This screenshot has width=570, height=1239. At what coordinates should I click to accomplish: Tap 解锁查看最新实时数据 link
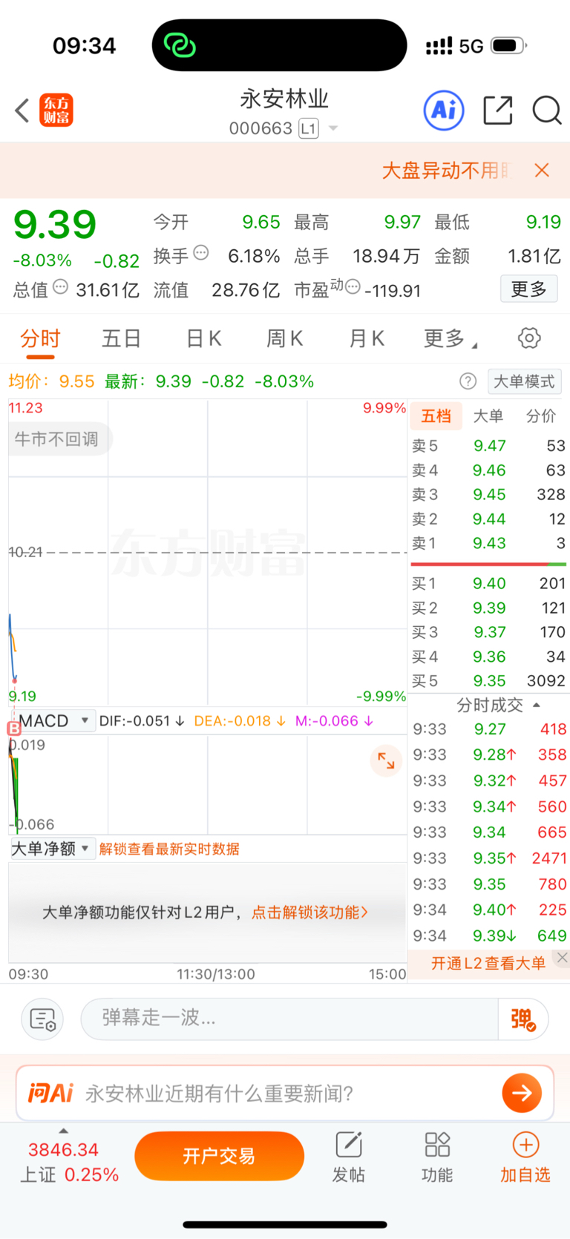[x=169, y=849]
